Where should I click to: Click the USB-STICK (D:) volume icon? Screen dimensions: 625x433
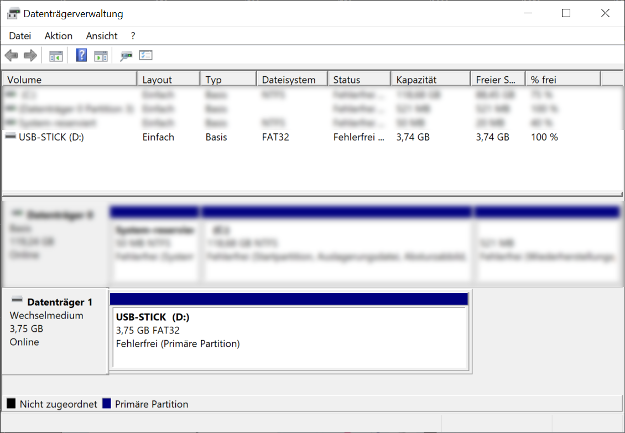click(x=10, y=137)
